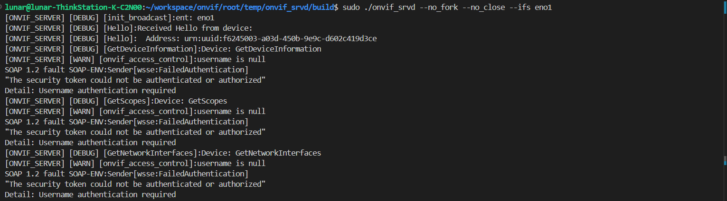
Task: Click the second "security token" error message
Action: pyautogui.click(x=135, y=132)
